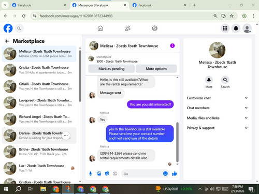Open Windows taskbar search
Viewport: 259px width, 194px height.
(18, 189)
